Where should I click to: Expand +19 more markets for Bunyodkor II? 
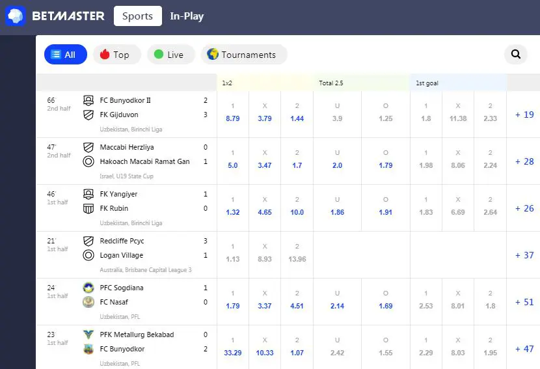(x=524, y=115)
